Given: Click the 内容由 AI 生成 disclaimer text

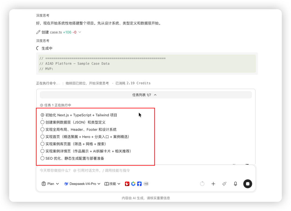Looking at the screenshot, I should click(x=146, y=198).
